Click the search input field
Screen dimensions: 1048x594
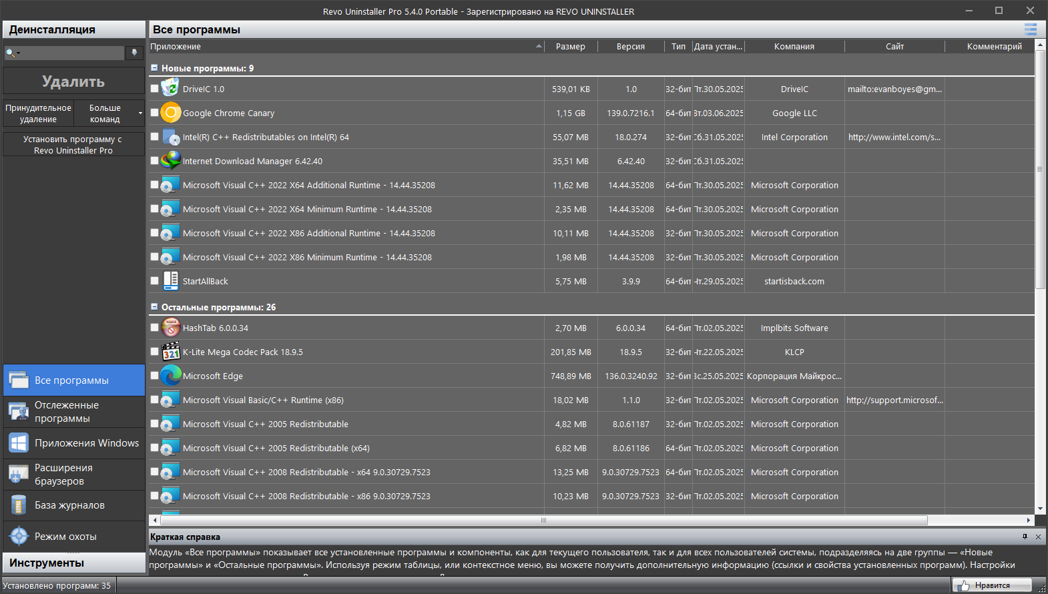click(72, 53)
